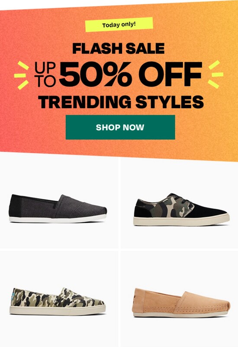Click the green SHOP NOW button
The image size is (238, 347).
(120, 127)
